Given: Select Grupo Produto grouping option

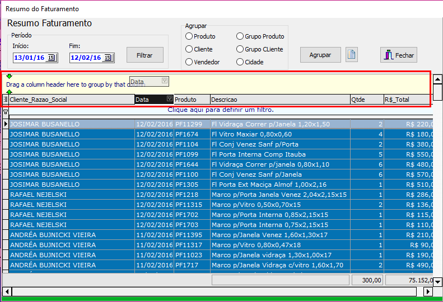Looking at the screenshot, I should [240, 36].
